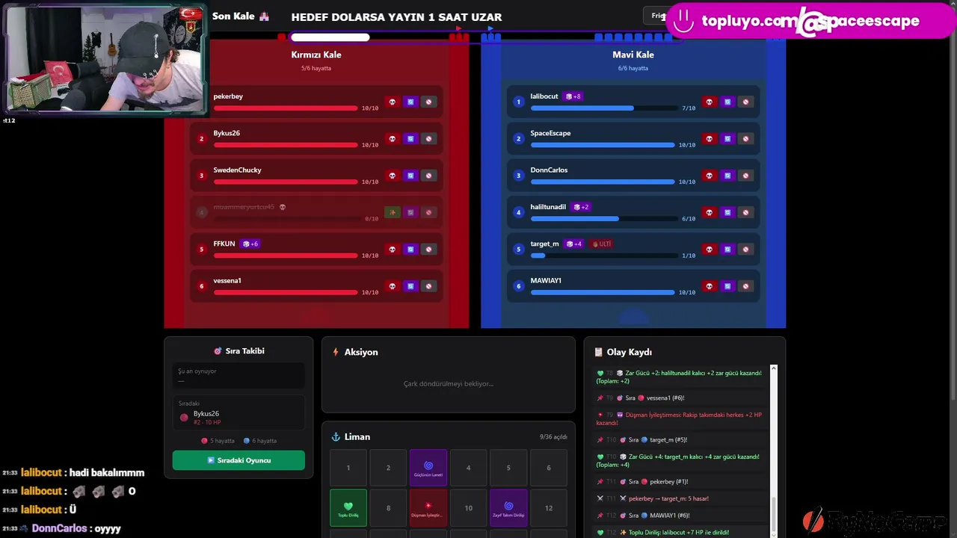This screenshot has height=538, width=957.
Task: Select the Zayıf Takım Dirilişi purple tile
Action: (x=508, y=508)
